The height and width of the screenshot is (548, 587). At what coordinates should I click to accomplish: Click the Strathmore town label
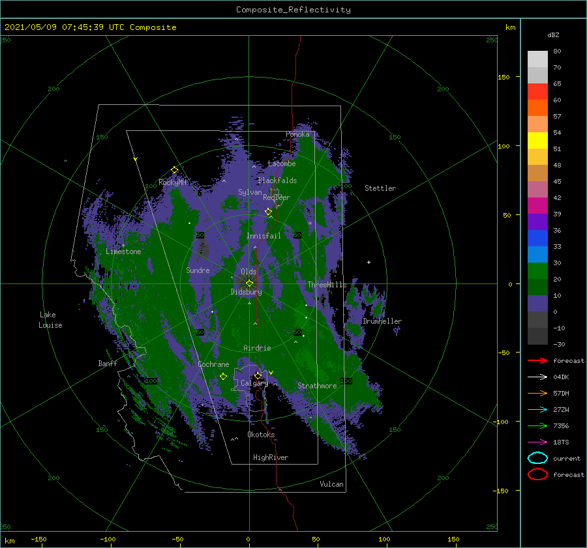317,386
